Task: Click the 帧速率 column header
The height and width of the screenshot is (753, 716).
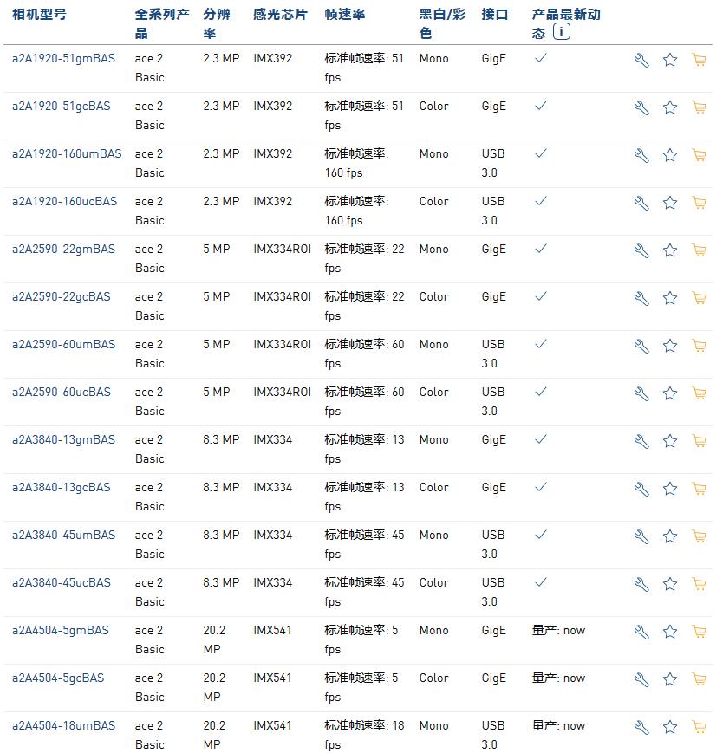Action: pyautogui.click(x=344, y=15)
